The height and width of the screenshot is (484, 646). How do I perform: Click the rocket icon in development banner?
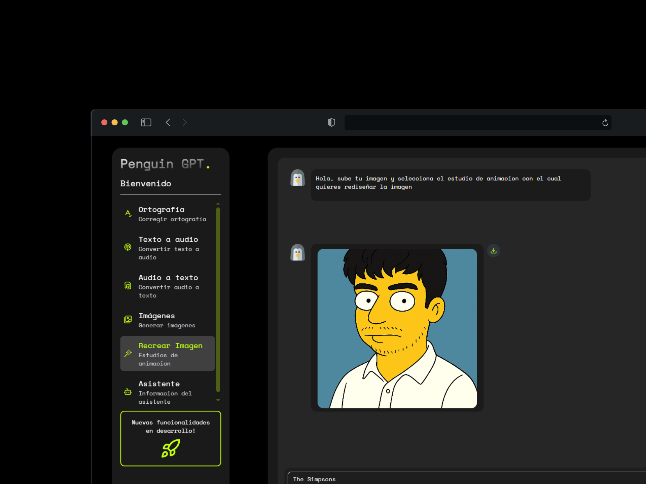point(171,448)
